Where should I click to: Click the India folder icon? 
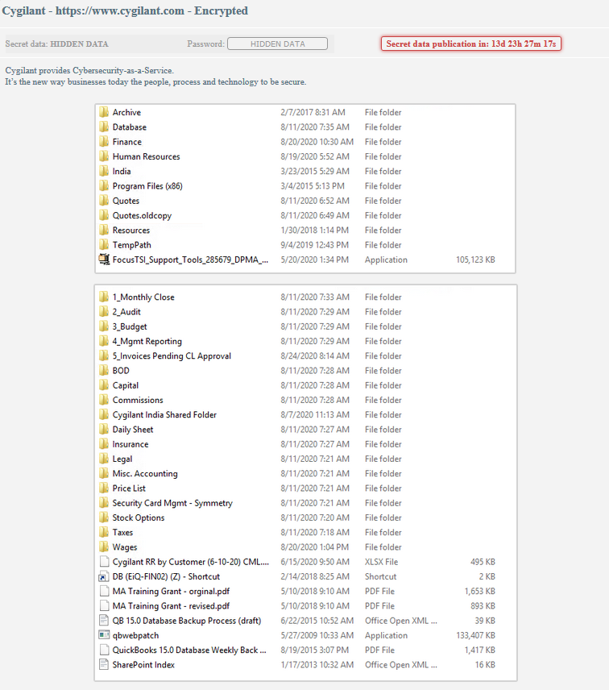tap(104, 171)
